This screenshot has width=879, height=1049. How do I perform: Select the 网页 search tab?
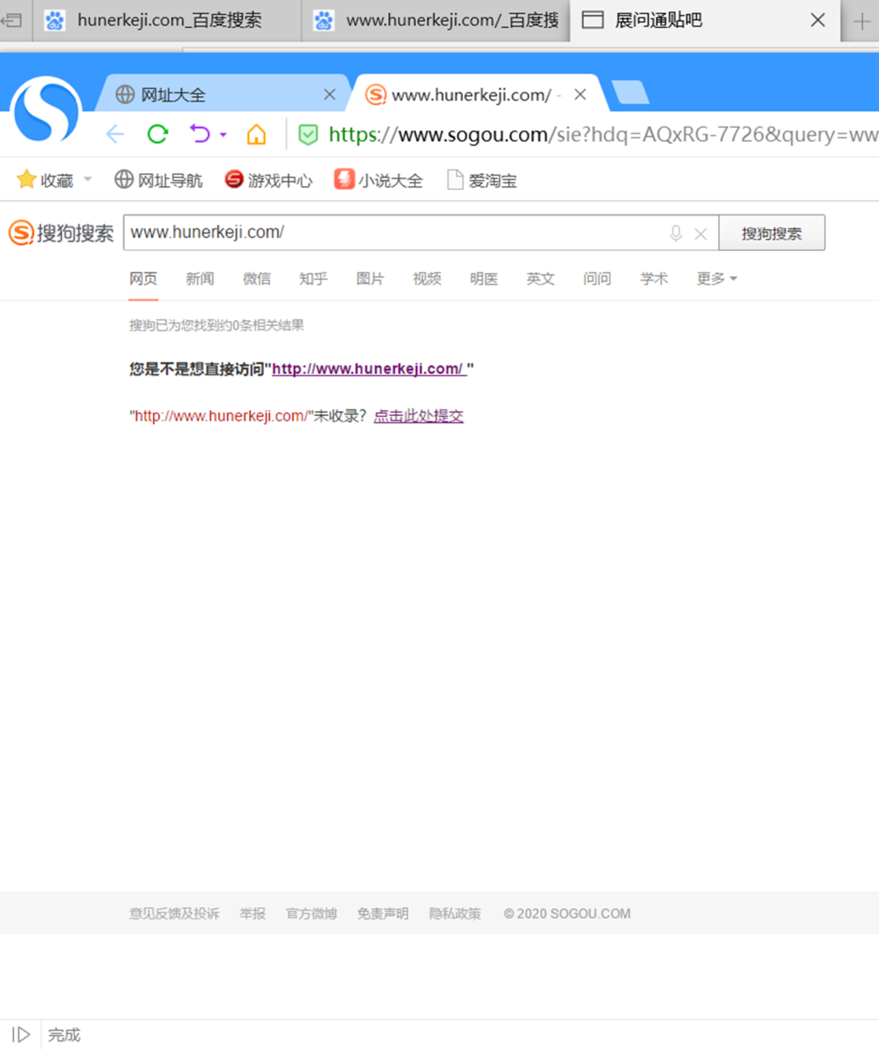[143, 278]
